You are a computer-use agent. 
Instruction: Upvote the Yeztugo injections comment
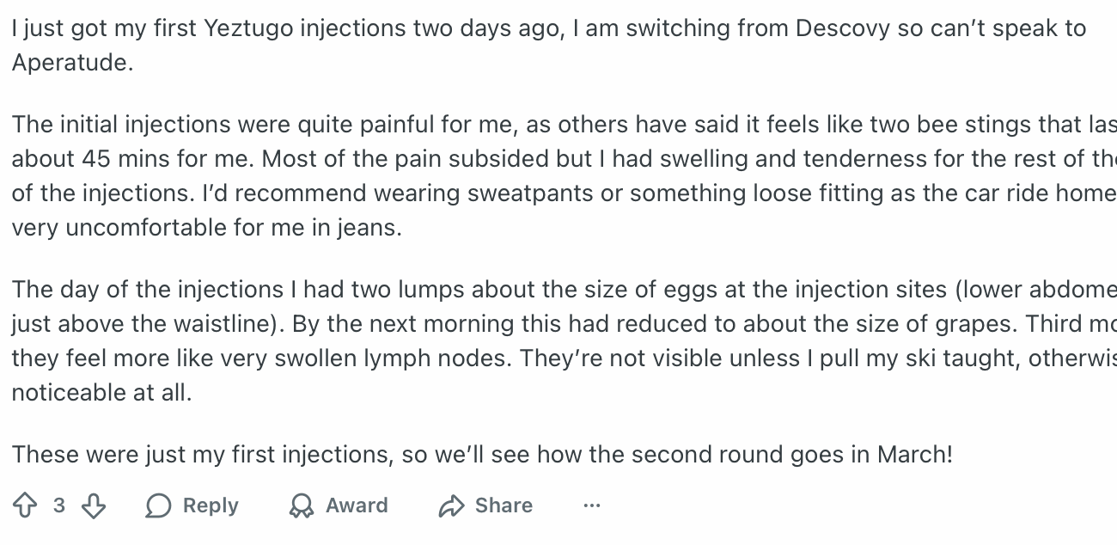click(26, 505)
